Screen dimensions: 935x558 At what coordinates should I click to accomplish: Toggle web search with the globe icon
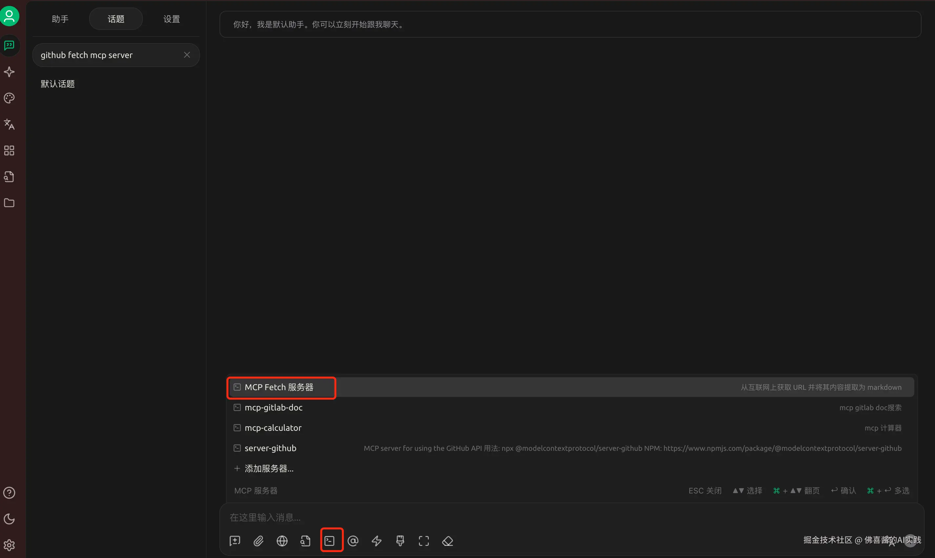281,541
